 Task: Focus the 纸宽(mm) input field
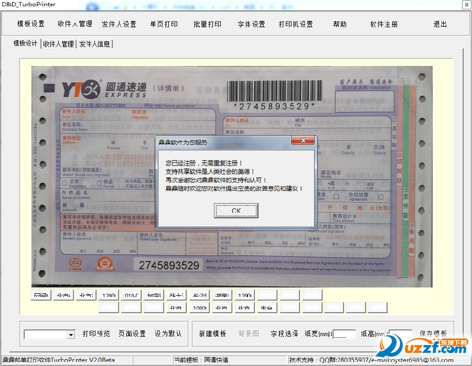pyautogui.click(x=345, y=334)
